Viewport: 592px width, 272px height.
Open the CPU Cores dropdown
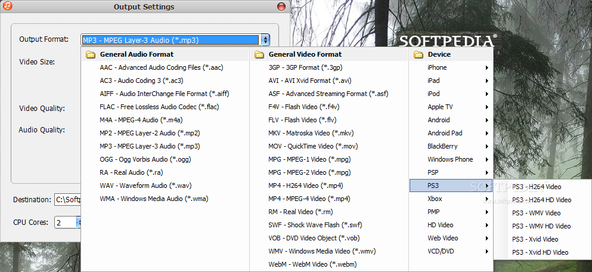pyautogui.click(x=79, y=222)
